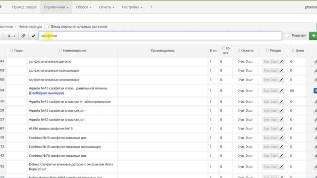The width and height of the screenshot is (317, 178).
Task: Sort by the Кр ост column handle
Action: pos(223,48)
